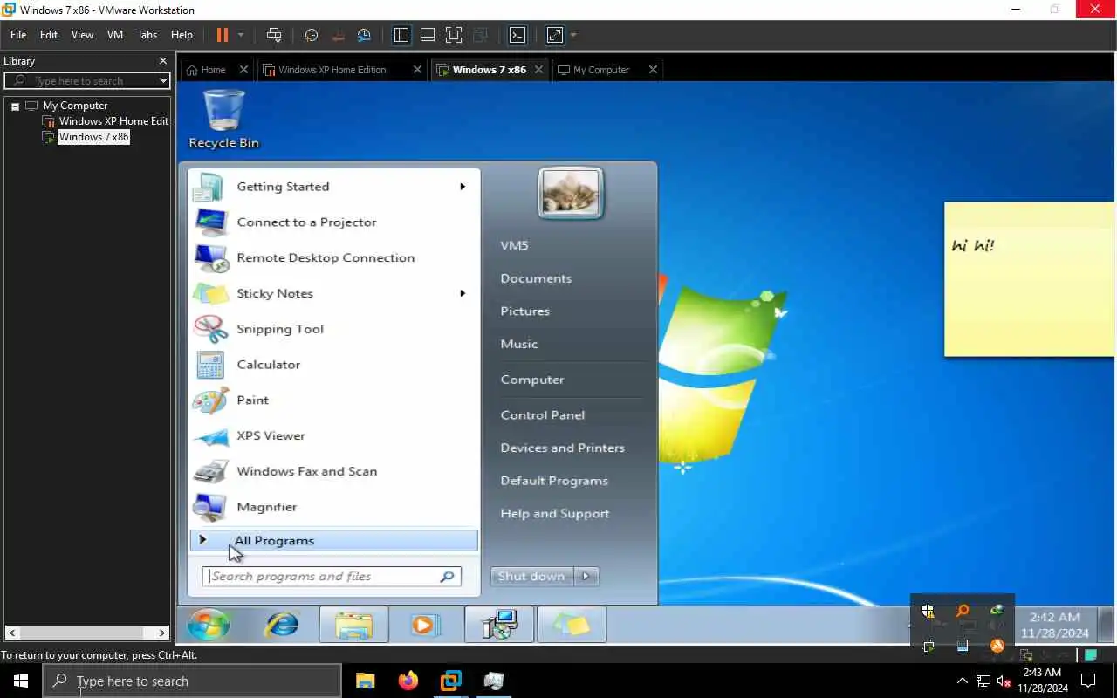Open Firefox on host taskbar

tap(408, 681)
